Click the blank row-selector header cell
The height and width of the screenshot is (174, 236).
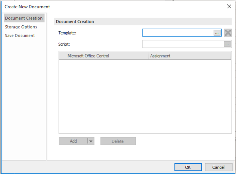point(62,56)
